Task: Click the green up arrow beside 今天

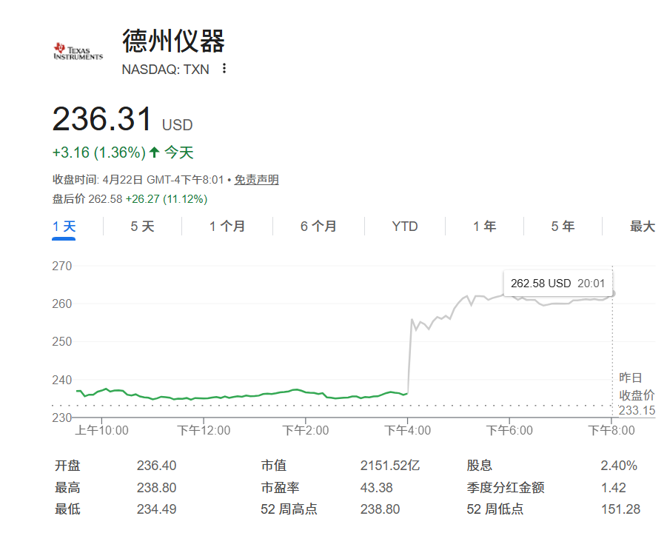Action: (x=154, y=152)
